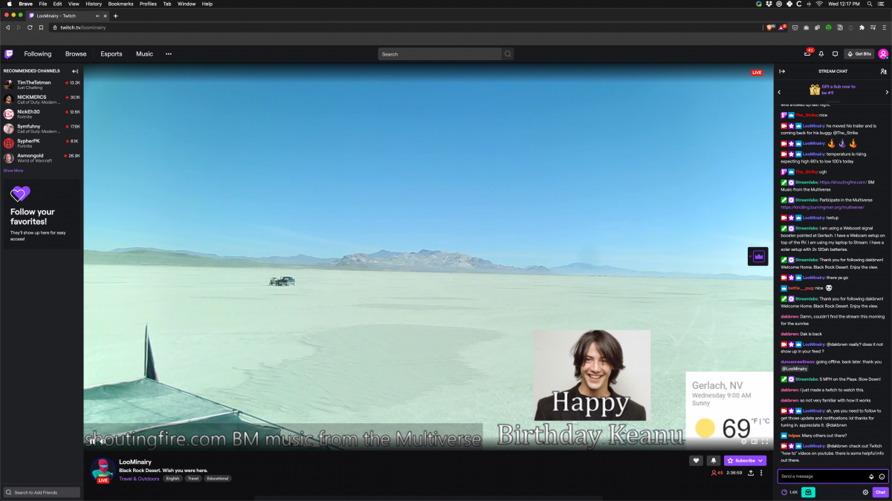This screenshot has width=892, height=501.
Task: Open kindling.burningman.org multiverse chat link
Action: (822, 207)
